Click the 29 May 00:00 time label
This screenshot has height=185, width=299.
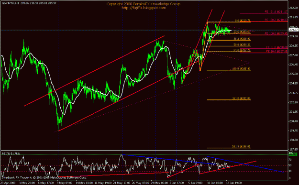click(x=160, y=183)
